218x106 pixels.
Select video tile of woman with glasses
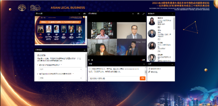pyautogui.click(x=102, y=47)
